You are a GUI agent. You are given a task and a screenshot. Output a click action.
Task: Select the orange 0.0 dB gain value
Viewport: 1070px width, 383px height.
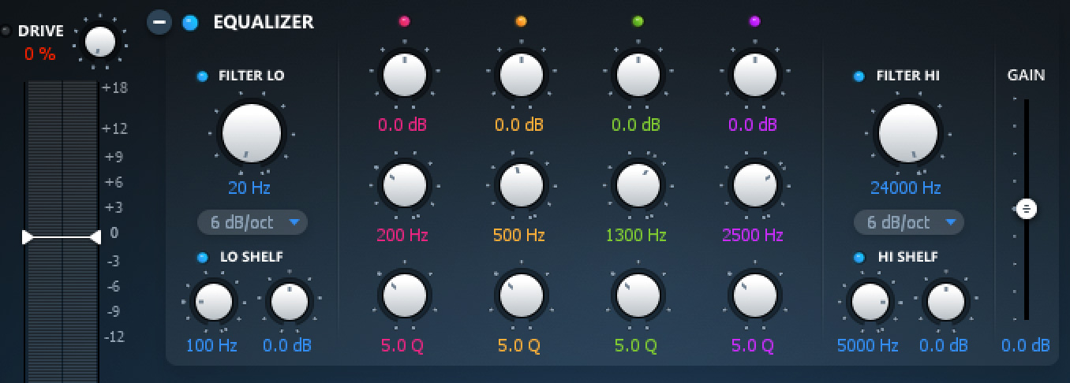pos(519,125)
